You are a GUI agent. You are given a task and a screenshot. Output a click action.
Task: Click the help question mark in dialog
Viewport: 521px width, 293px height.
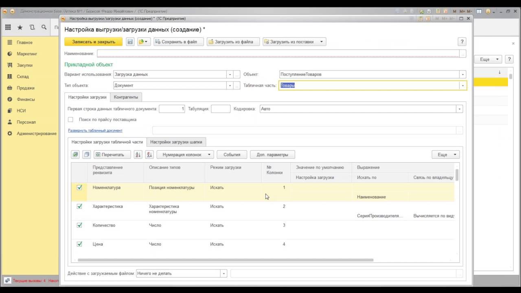462,42
